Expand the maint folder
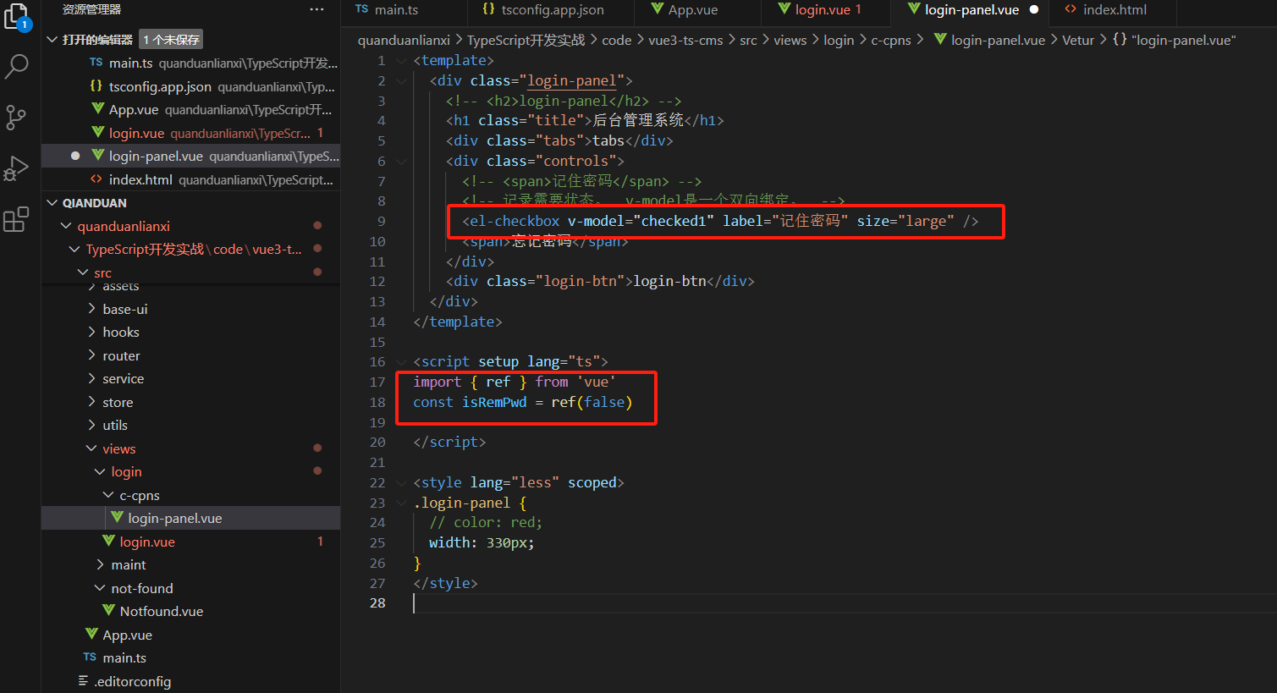 pos(100,565)
